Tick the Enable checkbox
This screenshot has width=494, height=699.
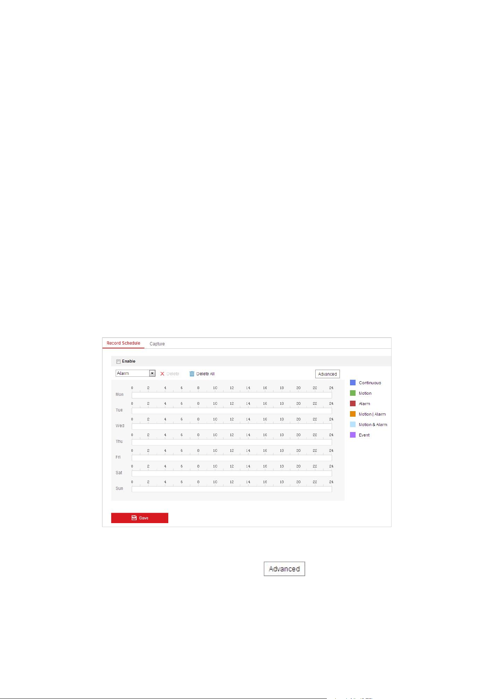pos(118,361)
